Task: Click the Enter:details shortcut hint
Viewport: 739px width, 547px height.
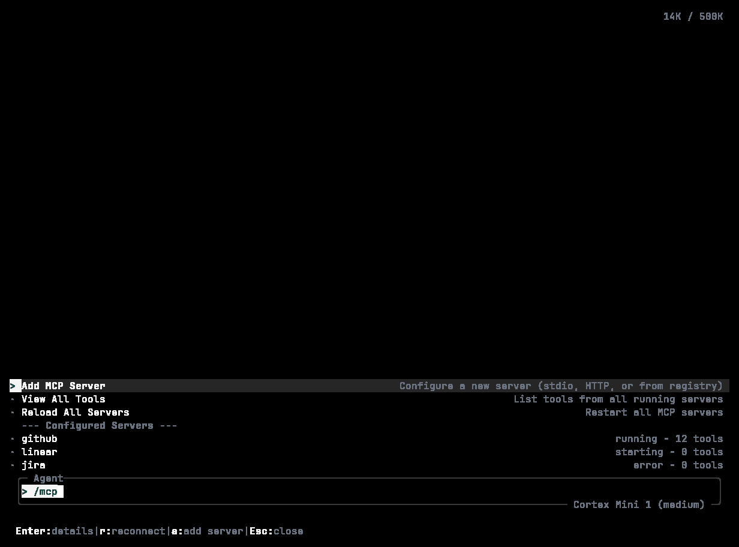Action: click(55, 531)
